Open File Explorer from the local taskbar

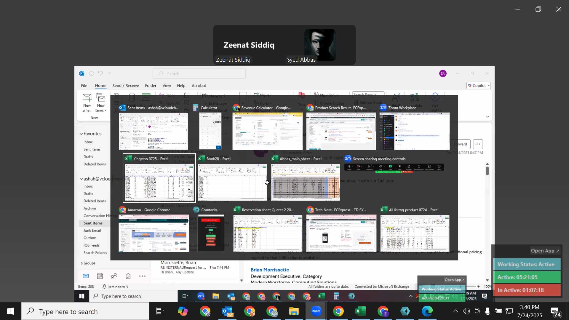pyautogui.click(x=294, y=311)
